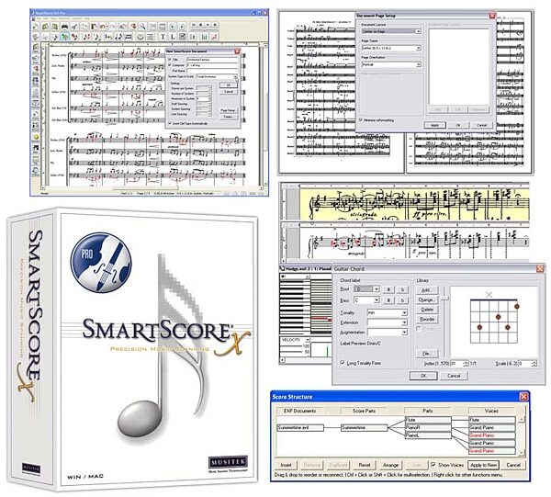Click Reset button in Score Structure
The image size is (551, 497).
point(365,465)
